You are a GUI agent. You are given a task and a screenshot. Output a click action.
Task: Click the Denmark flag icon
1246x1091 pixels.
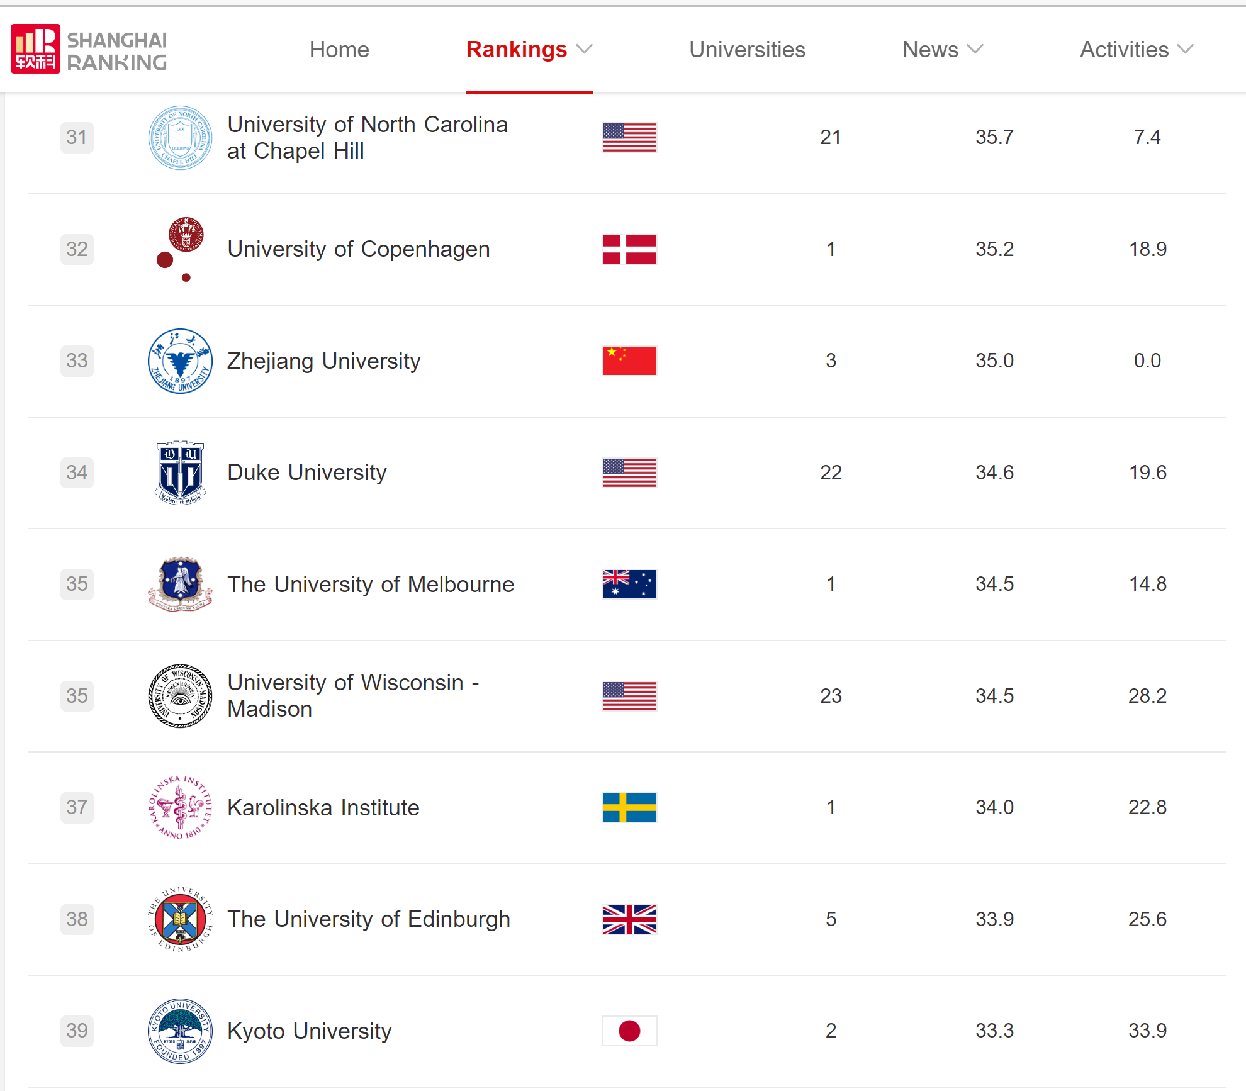[629, 249]
